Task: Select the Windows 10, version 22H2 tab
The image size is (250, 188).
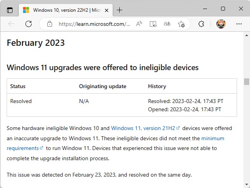Action: coord(63,10)
